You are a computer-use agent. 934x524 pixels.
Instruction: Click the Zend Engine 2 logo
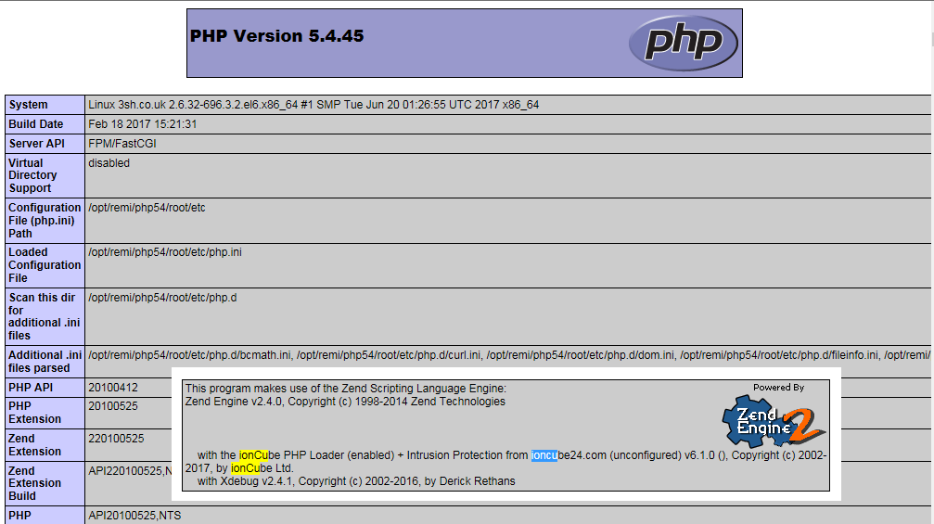click(x=774, y=421)
